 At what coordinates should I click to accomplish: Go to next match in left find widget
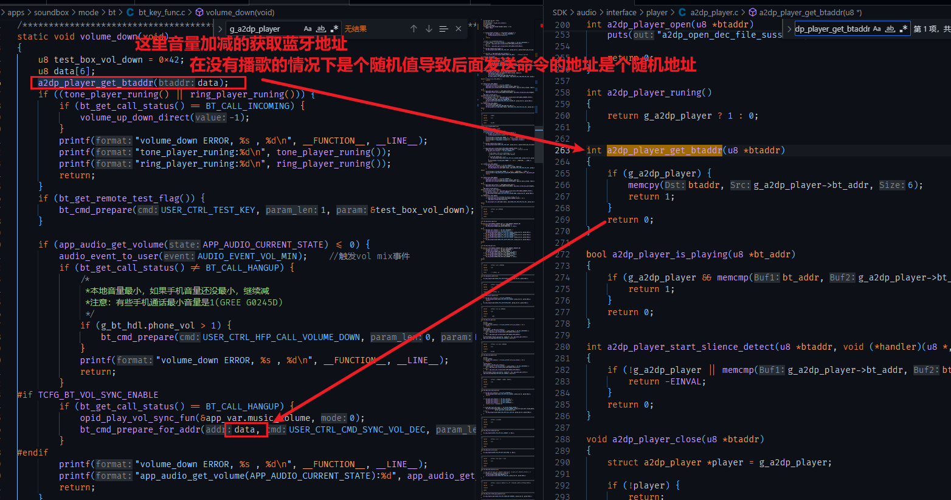pos(429,29)
